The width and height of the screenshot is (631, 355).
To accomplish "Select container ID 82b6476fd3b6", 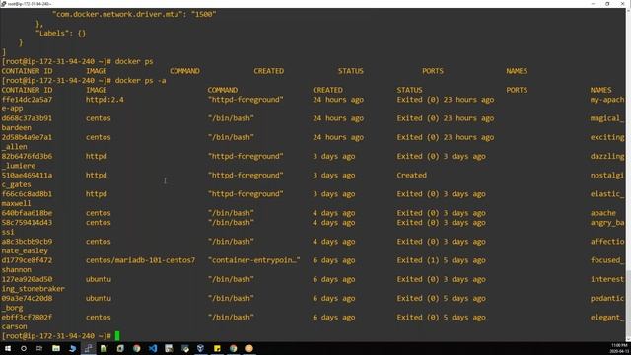I will tap(27, 156).
